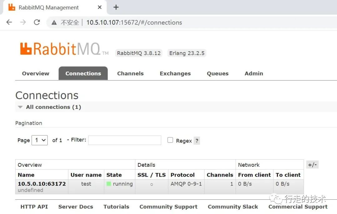This screenshot has width=337, height=214.
Task: Click the Regex help question mark
Action: tap(197, 141)
